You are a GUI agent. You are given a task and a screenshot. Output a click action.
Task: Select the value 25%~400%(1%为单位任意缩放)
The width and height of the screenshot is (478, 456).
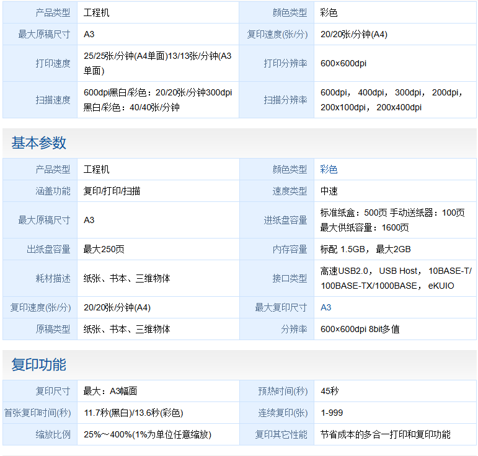tap(148, 435)
